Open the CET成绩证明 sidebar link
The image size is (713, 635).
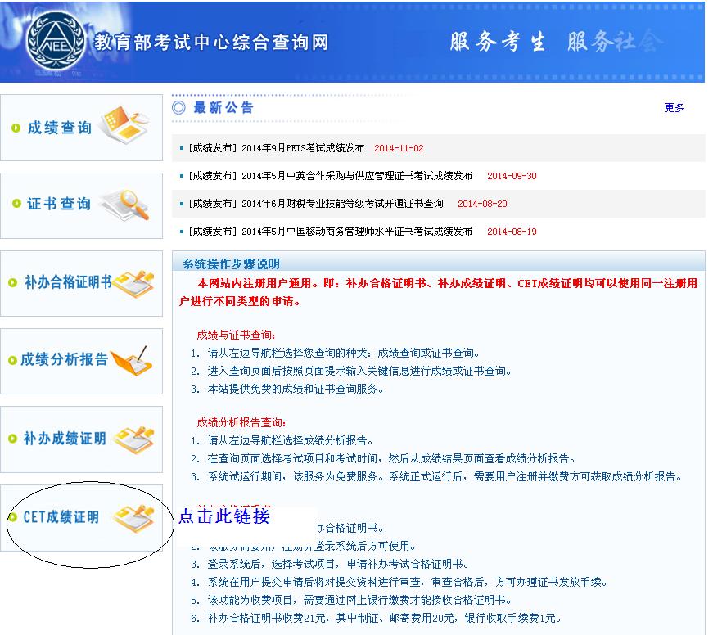(81, 518)
